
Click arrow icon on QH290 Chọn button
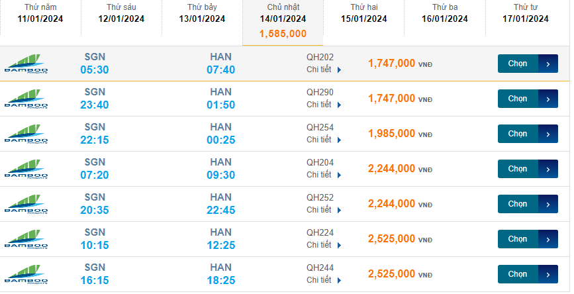pyautogui.click(x=548, y=99)
